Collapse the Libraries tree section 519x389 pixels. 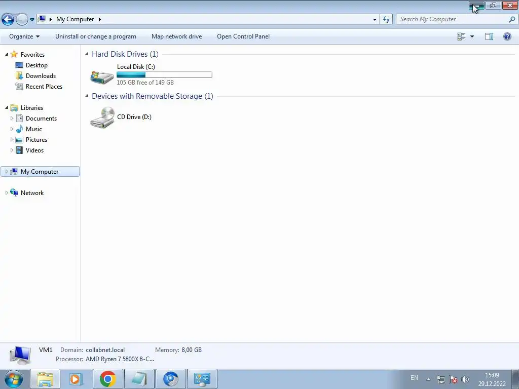click(x=7, y=107)
